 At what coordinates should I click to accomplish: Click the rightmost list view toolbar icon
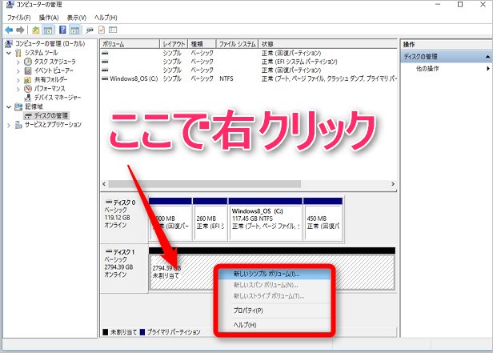[113, 30]
